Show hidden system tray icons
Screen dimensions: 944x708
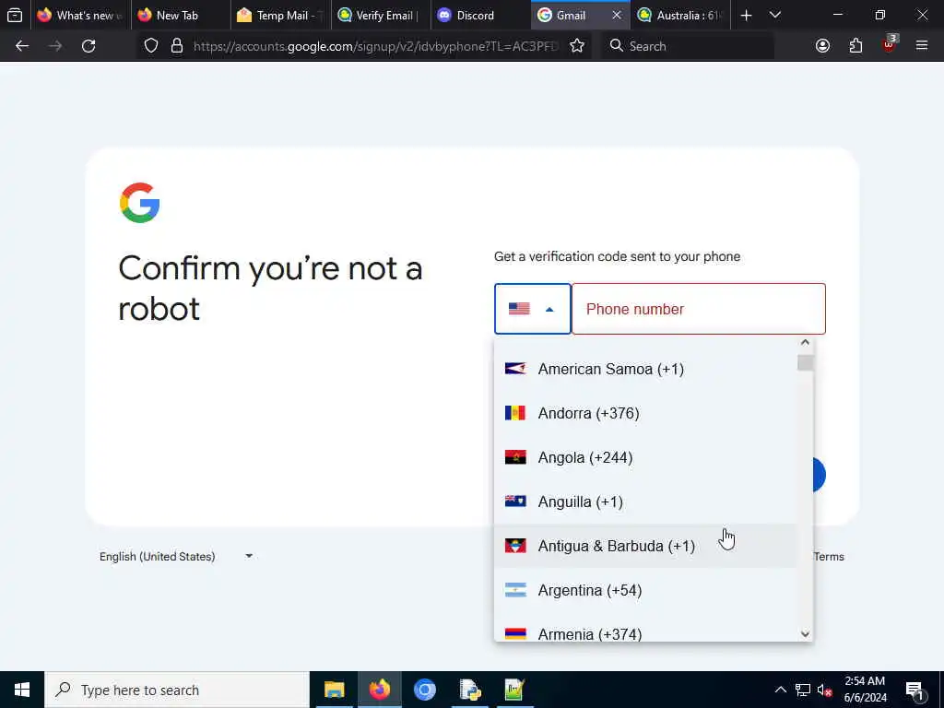coord(780,690)
